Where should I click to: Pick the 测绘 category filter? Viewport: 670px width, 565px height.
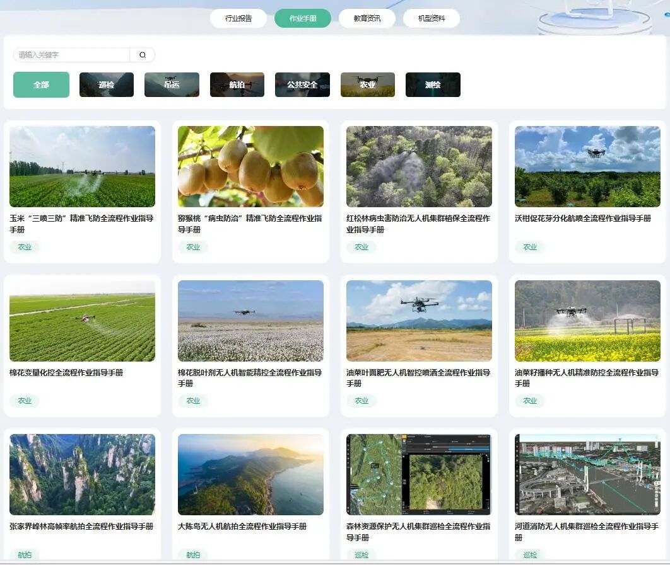point(433,85)
